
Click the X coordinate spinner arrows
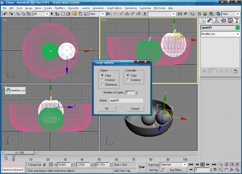tap(72, 165)
